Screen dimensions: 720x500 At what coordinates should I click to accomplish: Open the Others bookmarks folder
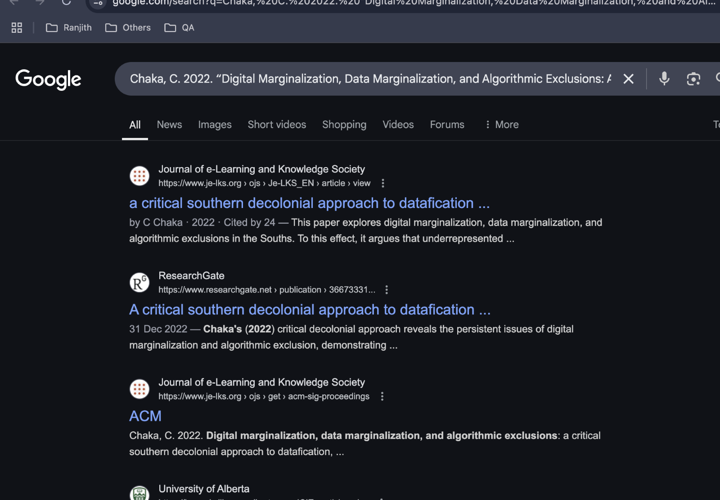coord(128,28)
